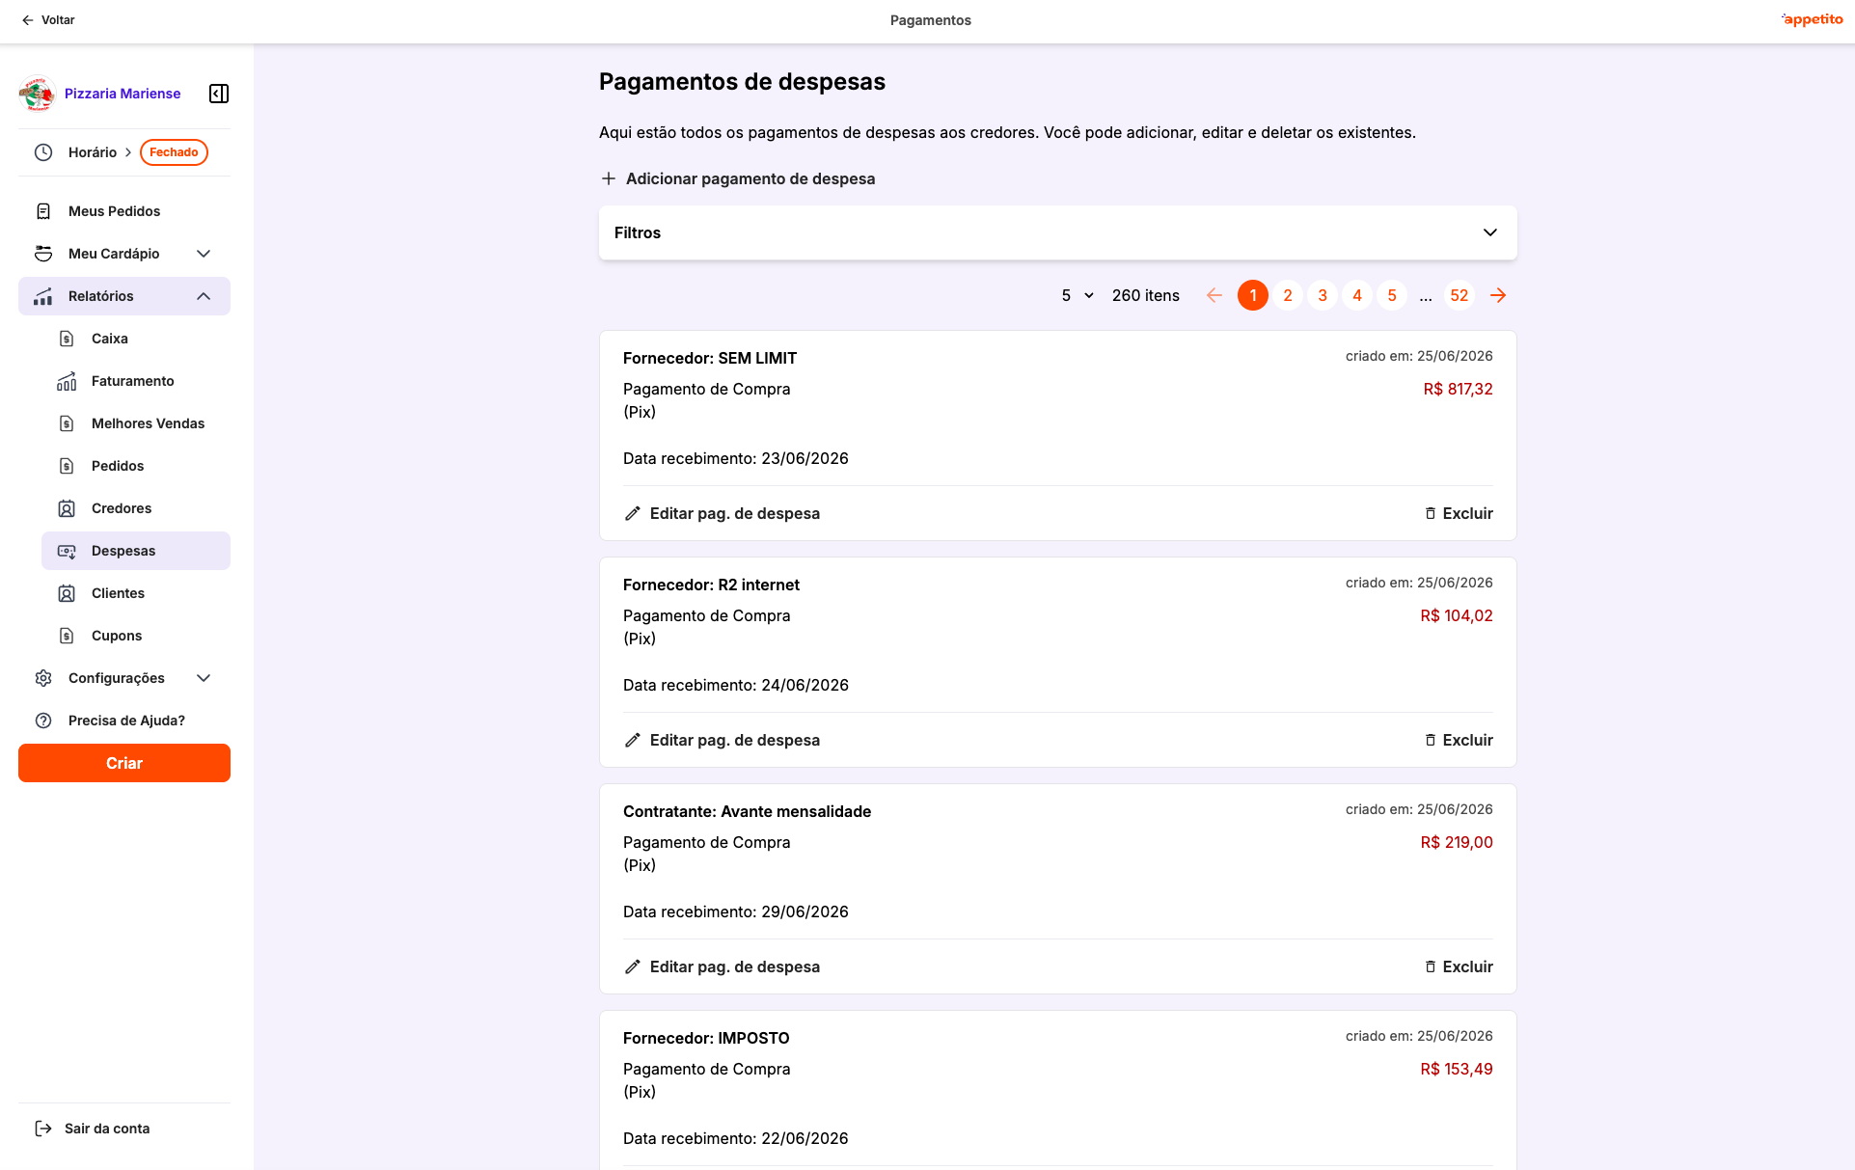This screenshot has width=1855, height=1170.
Task: Click the Faturamento bar chart icon
Action: [x=67, y=381]
